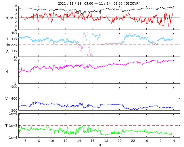Click the '135' tick on Phi axis
The image size is (184, 147).
click(14, 51)
